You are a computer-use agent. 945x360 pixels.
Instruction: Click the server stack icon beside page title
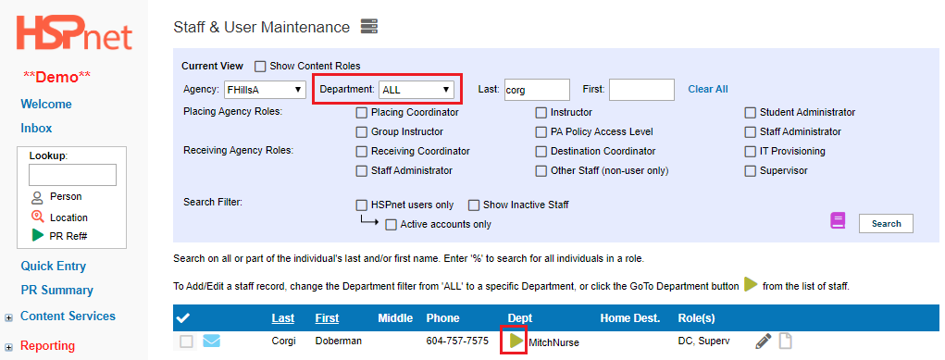point(369,27)
